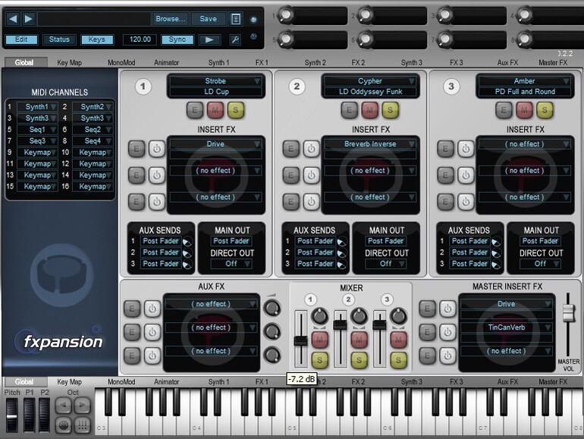Screen dimensions: 584x439
Task: Open Synth 3 Direct Out Off dropdown
Action: tap(541, 264)
